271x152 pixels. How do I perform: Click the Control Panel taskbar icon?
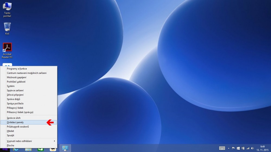pos(65,148)
